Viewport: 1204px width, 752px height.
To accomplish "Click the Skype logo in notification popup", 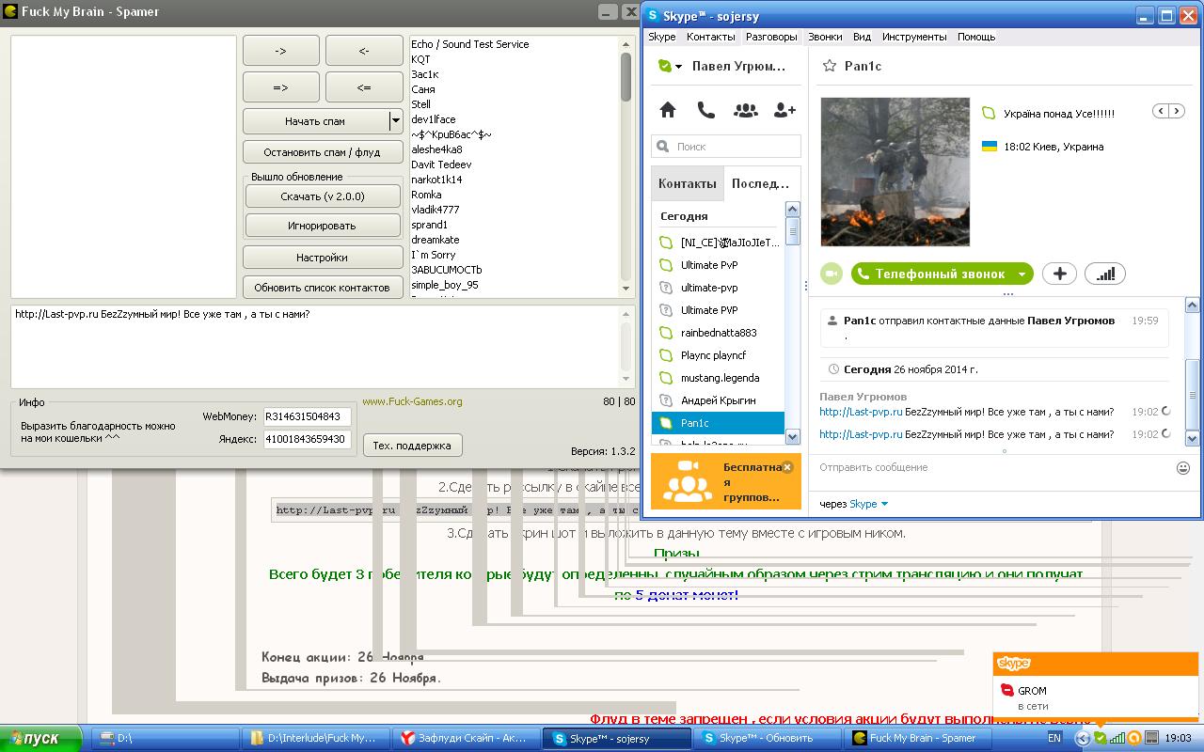I will click(x=1014, y=664).
